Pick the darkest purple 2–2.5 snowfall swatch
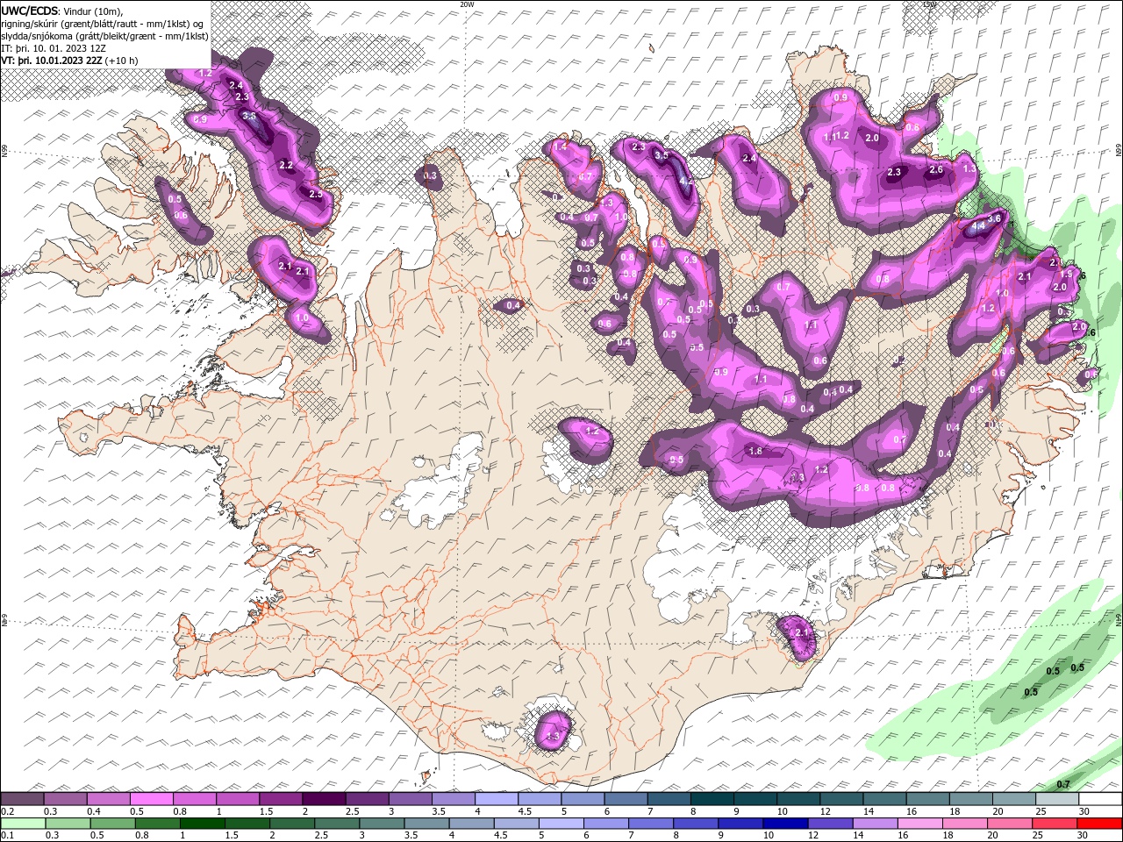 coord(324,799)
